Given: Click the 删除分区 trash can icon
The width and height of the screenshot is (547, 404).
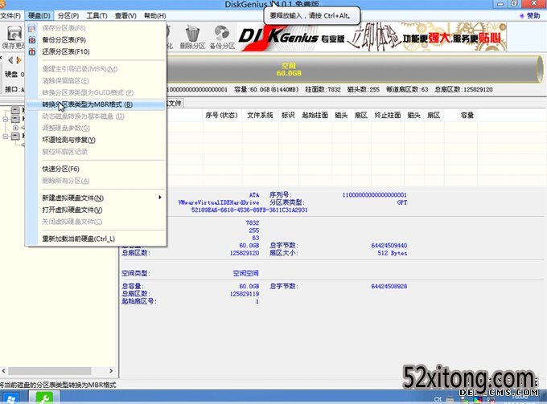Looking at the screenshot, I should click(192, 34).
